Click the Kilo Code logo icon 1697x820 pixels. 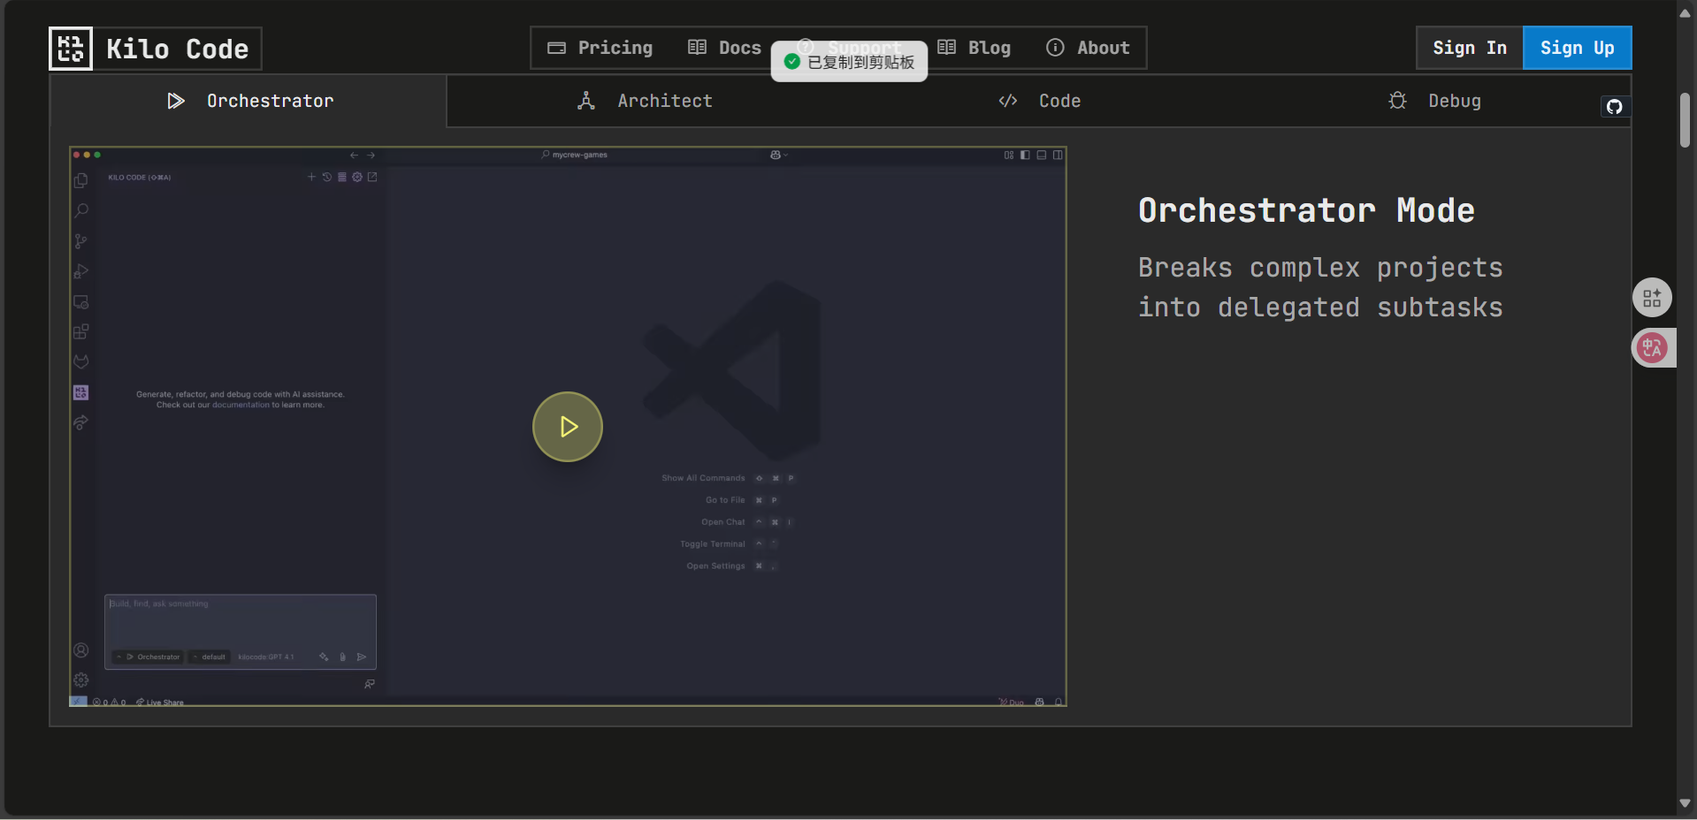(x=71, y=49)
